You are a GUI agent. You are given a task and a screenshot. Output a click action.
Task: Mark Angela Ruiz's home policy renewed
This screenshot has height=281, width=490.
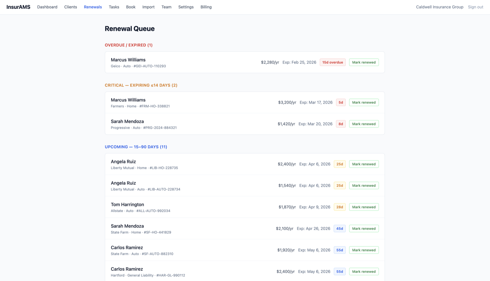364,164
